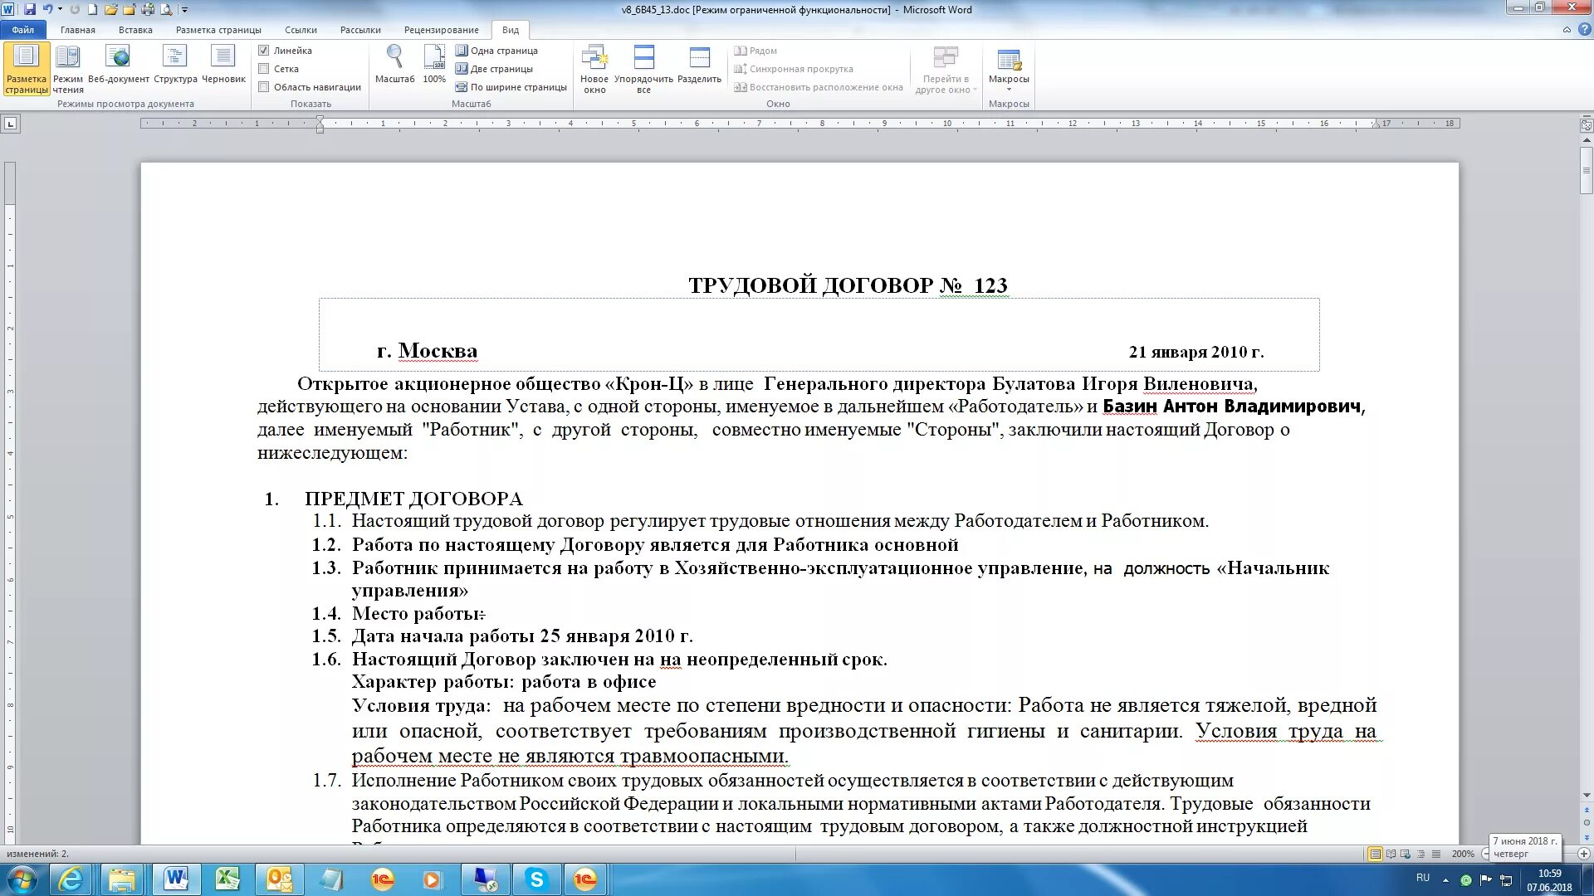Switch to Структура outline view
The image size is (1594, 896).
click(x=175, y=65)
